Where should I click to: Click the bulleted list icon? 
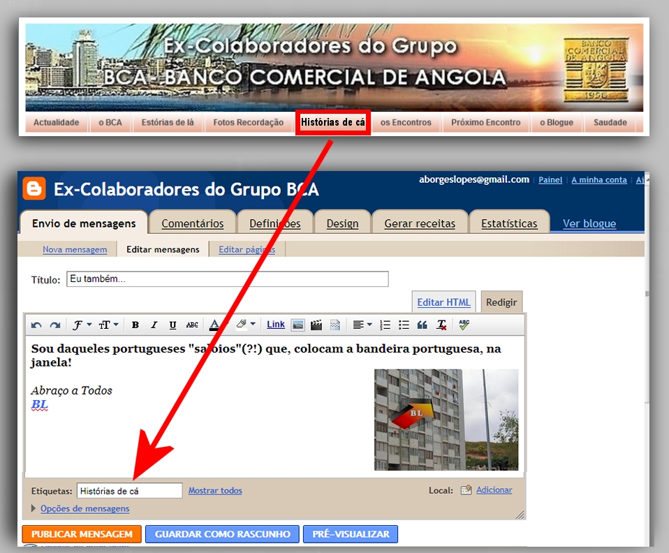click(404, 325)
